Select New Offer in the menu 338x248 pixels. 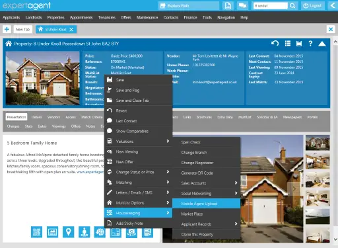[138, 162]
